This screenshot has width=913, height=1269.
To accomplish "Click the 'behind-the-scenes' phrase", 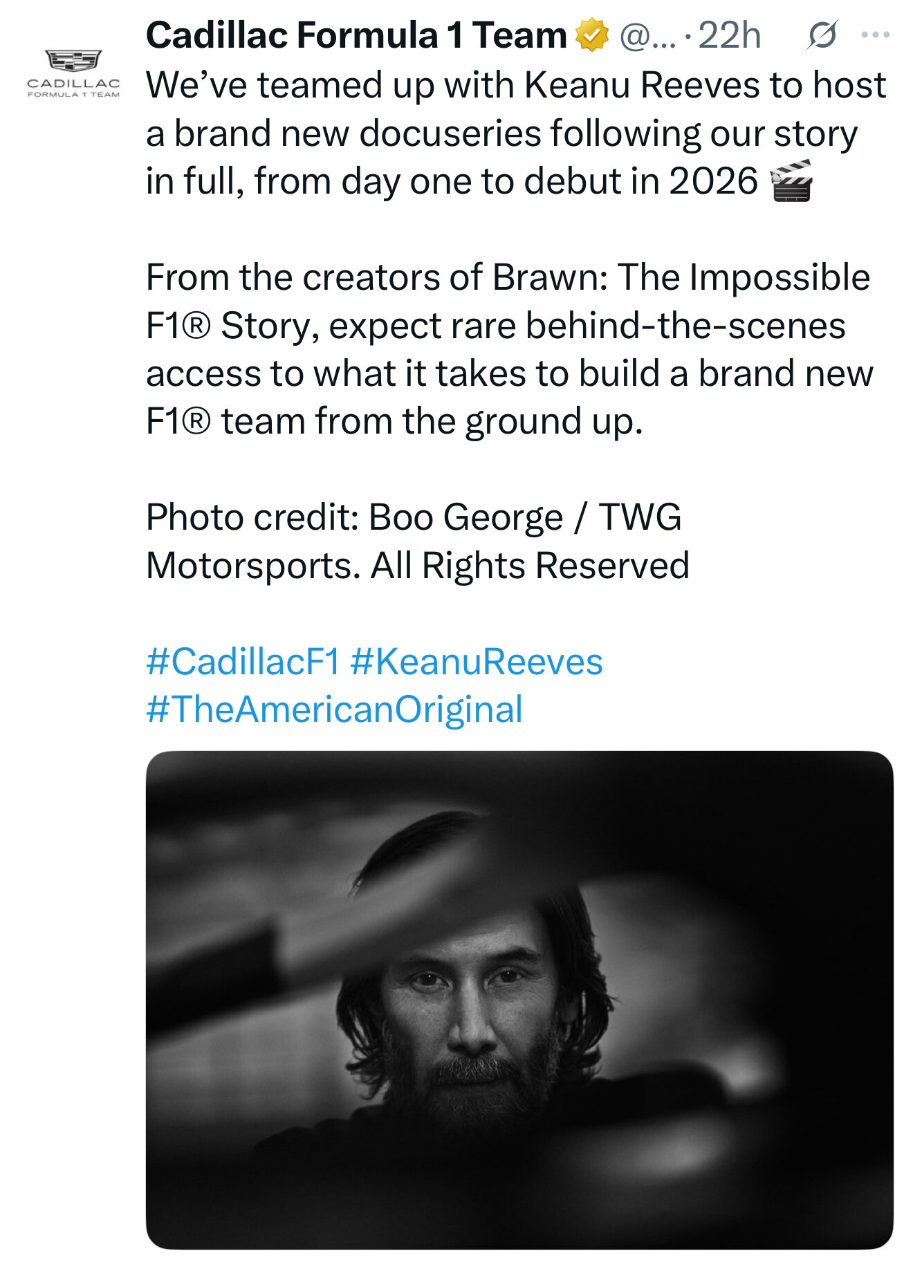I will tap(685, 326).
